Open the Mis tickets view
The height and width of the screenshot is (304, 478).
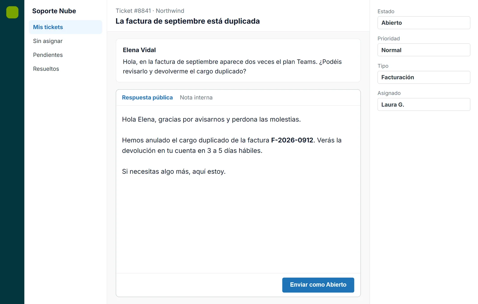tap(65, 27)
